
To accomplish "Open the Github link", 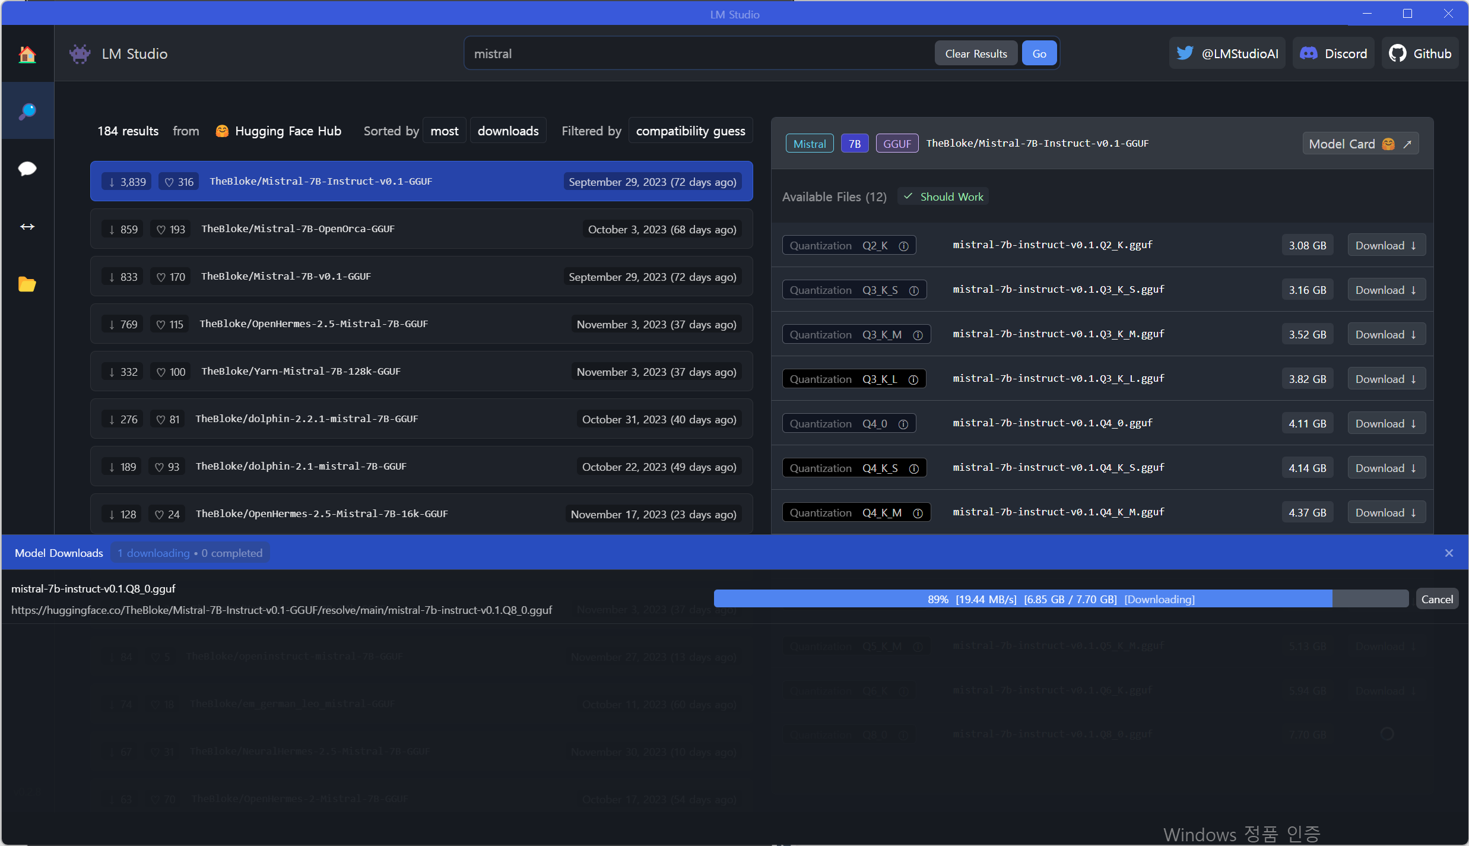I will [1420, 53].
